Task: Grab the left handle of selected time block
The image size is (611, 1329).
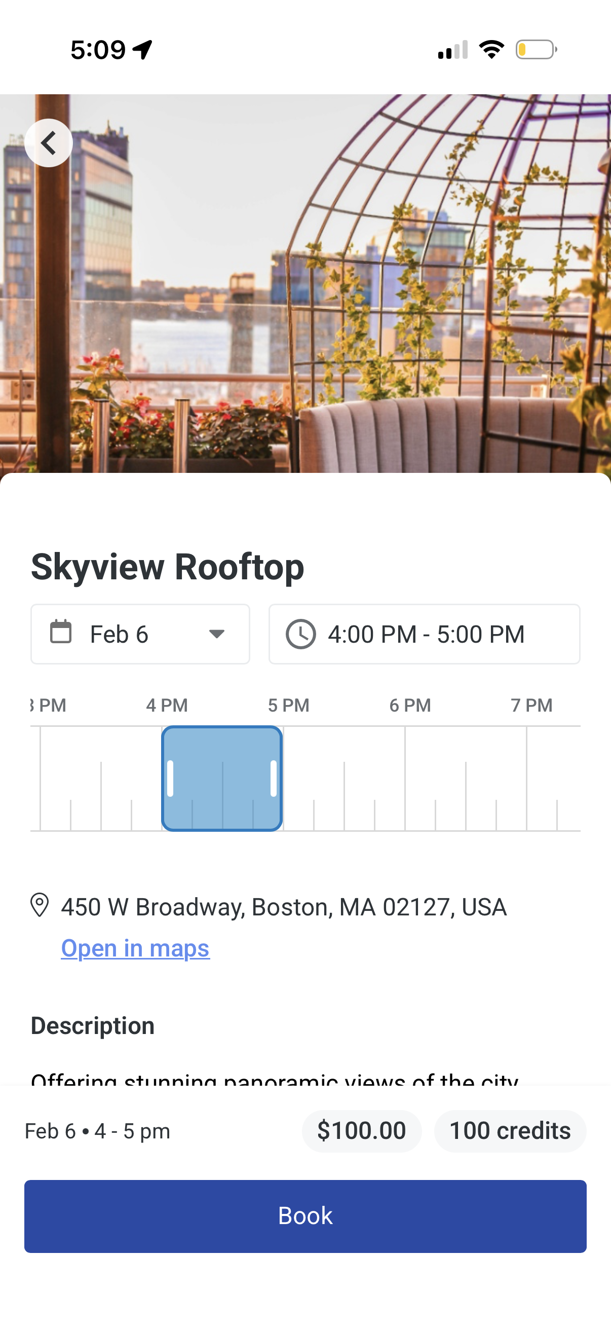Action: point(170,778)
